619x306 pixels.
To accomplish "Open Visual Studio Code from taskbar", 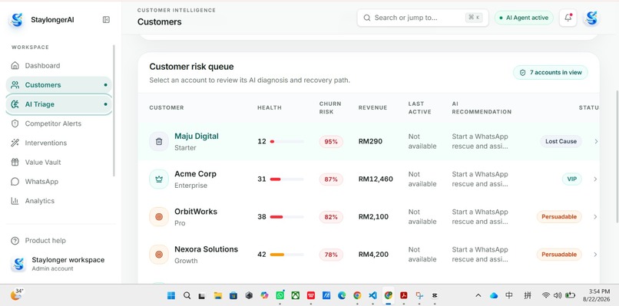I will pos(372,295).
